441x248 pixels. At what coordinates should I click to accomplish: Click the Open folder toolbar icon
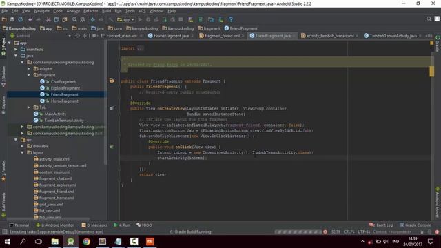(x=4, y=19)
